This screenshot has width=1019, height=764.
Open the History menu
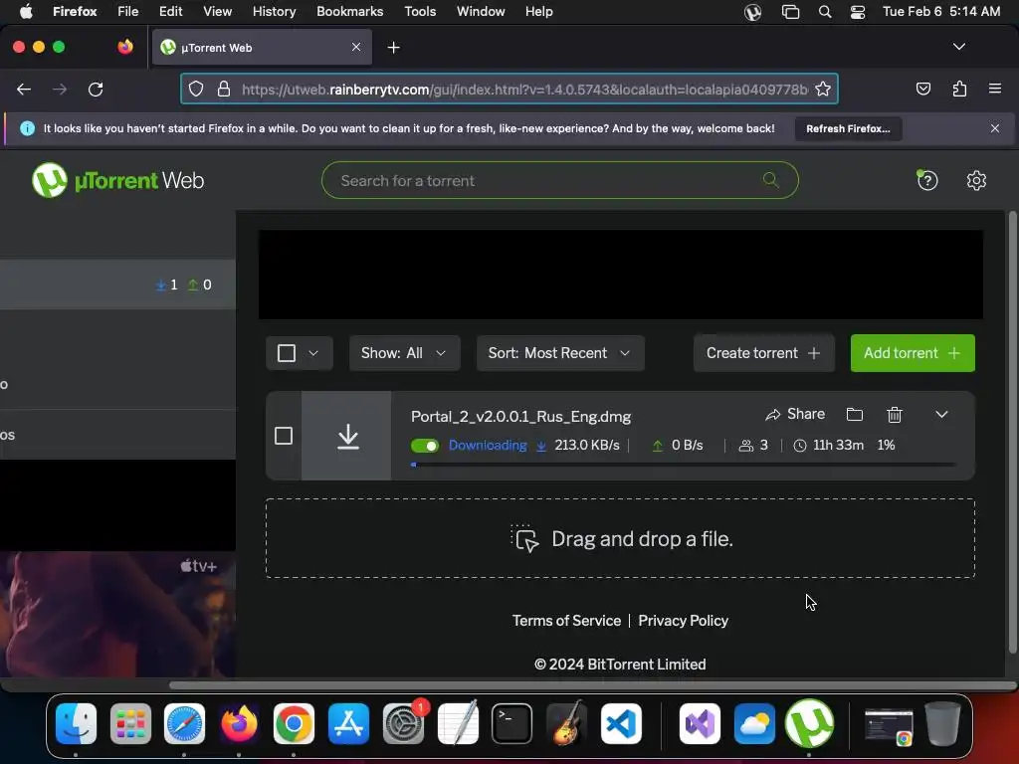[274, 12]
